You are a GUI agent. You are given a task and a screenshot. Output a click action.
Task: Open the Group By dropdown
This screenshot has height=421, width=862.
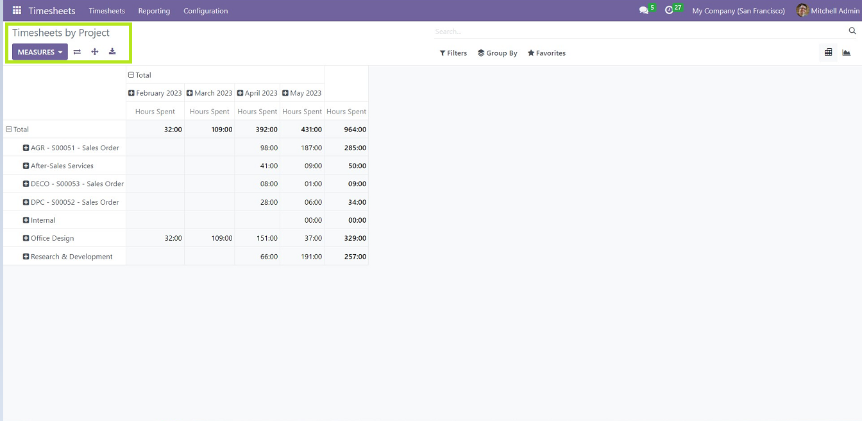point(497,53)
